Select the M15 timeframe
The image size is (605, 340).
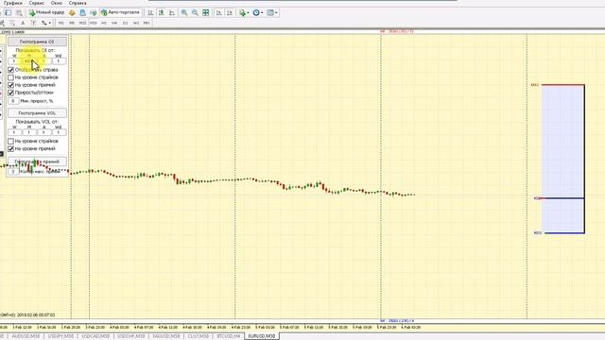coord(82,23)
